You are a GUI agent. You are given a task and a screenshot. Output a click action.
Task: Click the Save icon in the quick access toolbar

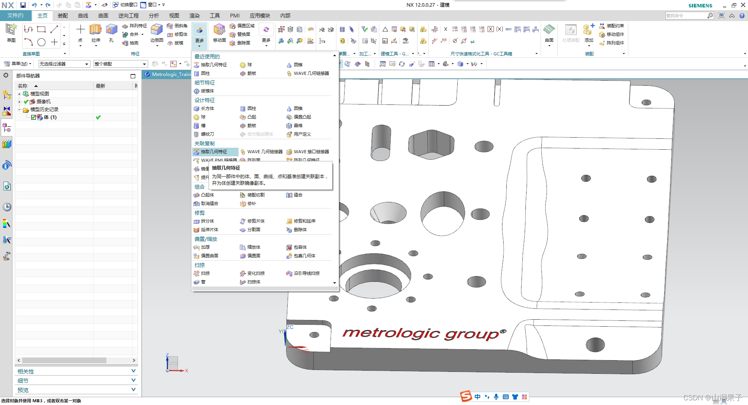[x=23, y=5]
